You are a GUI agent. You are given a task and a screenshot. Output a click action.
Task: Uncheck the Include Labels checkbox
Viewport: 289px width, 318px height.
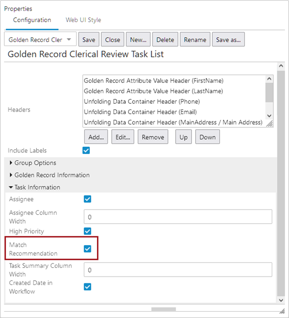(x=86, y=150)
